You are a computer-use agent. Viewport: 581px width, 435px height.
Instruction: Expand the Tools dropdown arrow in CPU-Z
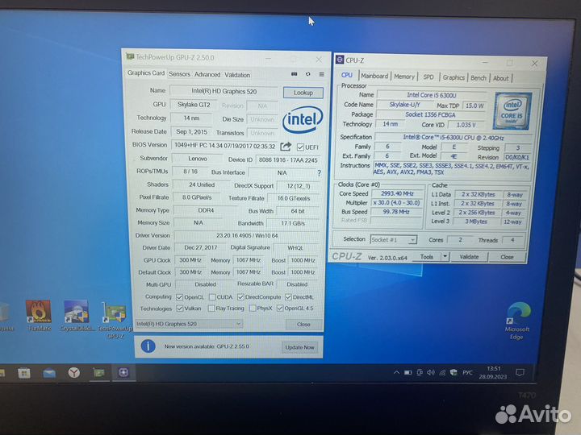point(445,256)
